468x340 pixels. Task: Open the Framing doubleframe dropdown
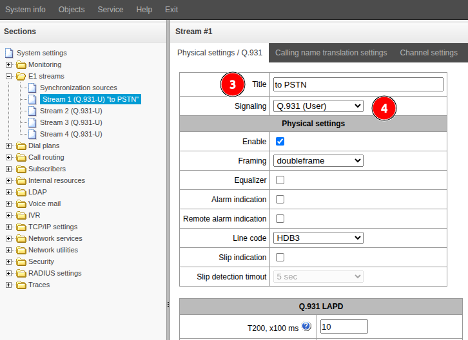(318, 161)
